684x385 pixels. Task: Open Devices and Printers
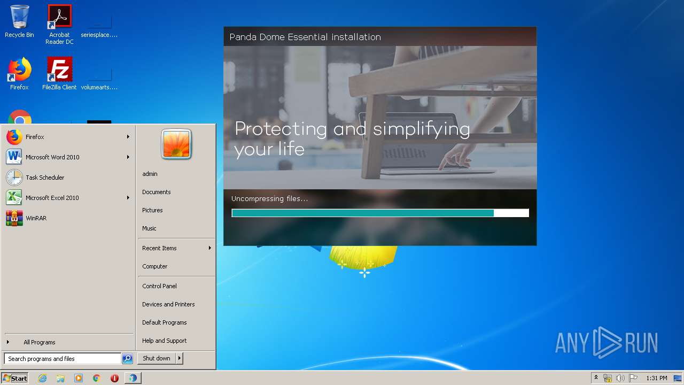168,304
